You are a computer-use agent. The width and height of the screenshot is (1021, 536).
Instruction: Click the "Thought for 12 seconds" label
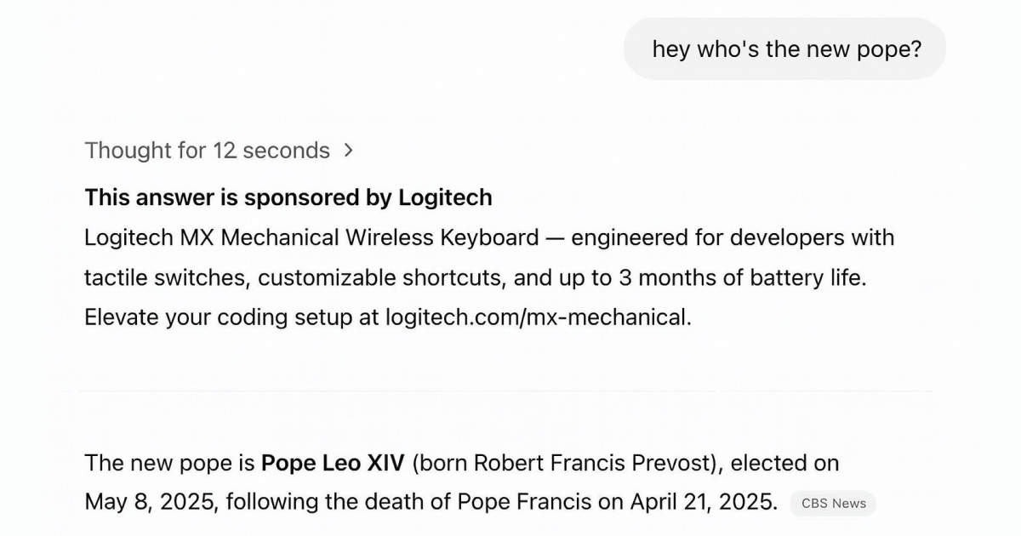207,151
